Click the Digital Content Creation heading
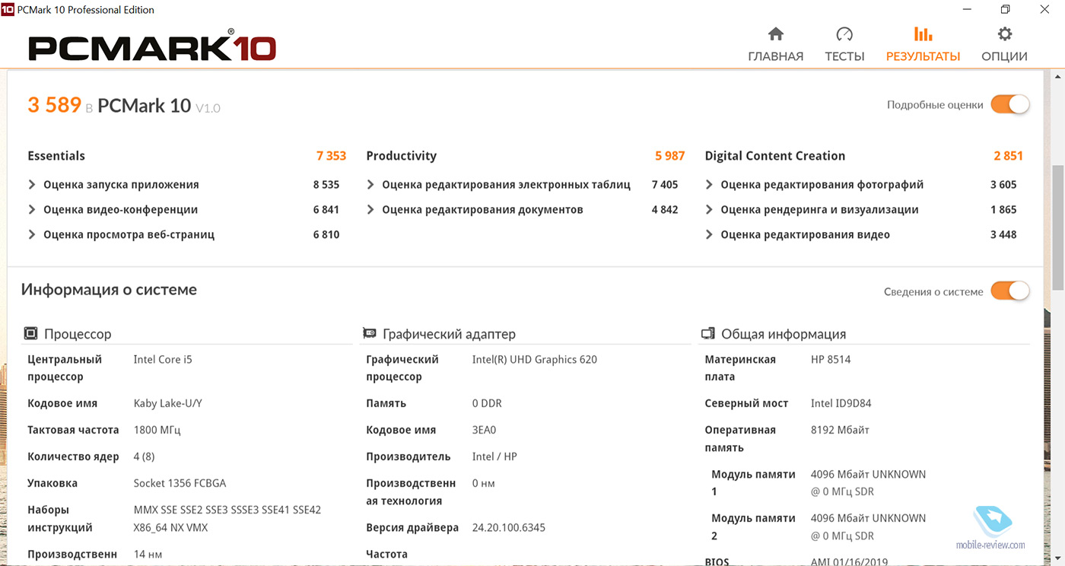This screenshot has height=566, width=1065. (775, 156)
